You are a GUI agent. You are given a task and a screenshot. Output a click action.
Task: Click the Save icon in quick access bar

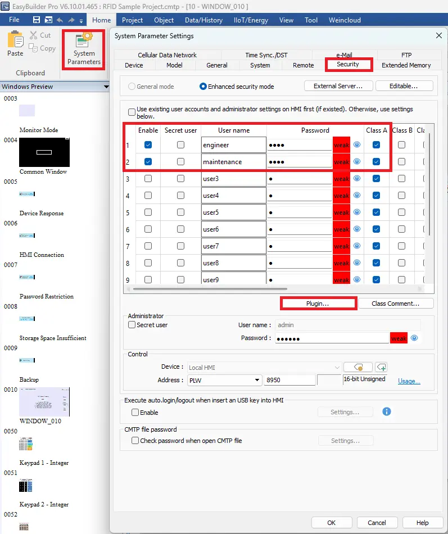click(37, 20)
